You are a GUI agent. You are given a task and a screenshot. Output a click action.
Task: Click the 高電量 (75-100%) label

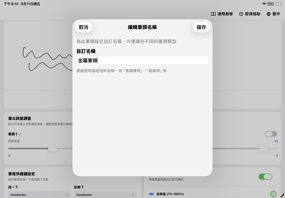[170, 194]
